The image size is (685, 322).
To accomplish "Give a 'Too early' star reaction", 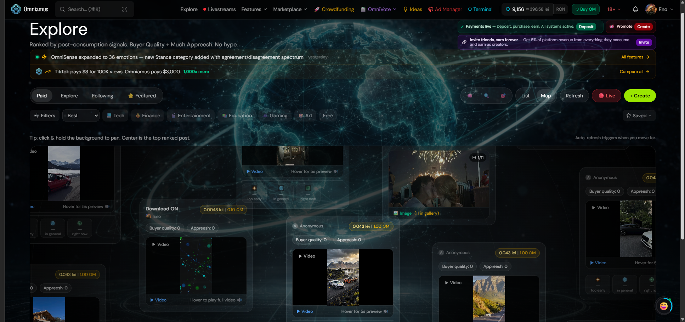I will point(254,192).
